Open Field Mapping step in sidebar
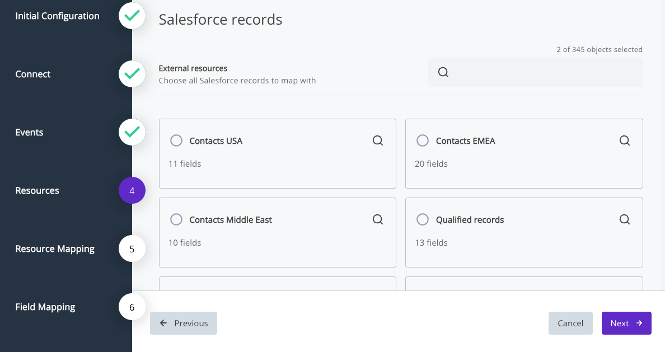 [x=45, y=307]
